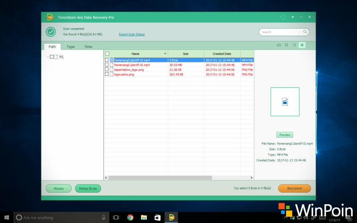Click the orange Recover button
This screenshot has height=223, width=357.
click(295, 188)
